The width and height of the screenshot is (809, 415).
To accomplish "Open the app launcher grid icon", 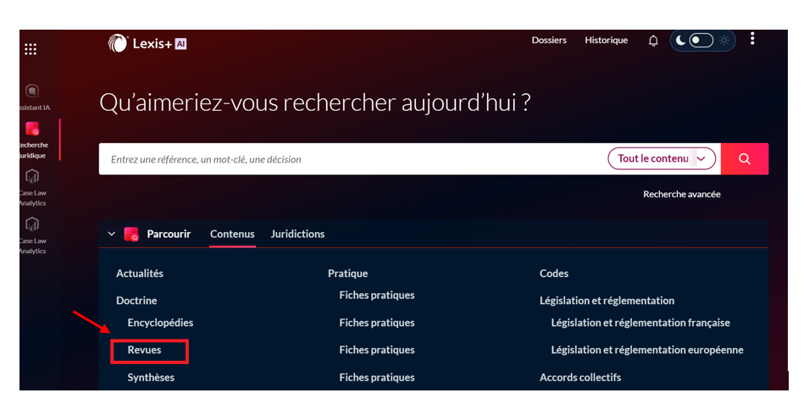I will (x=30, y=49).
